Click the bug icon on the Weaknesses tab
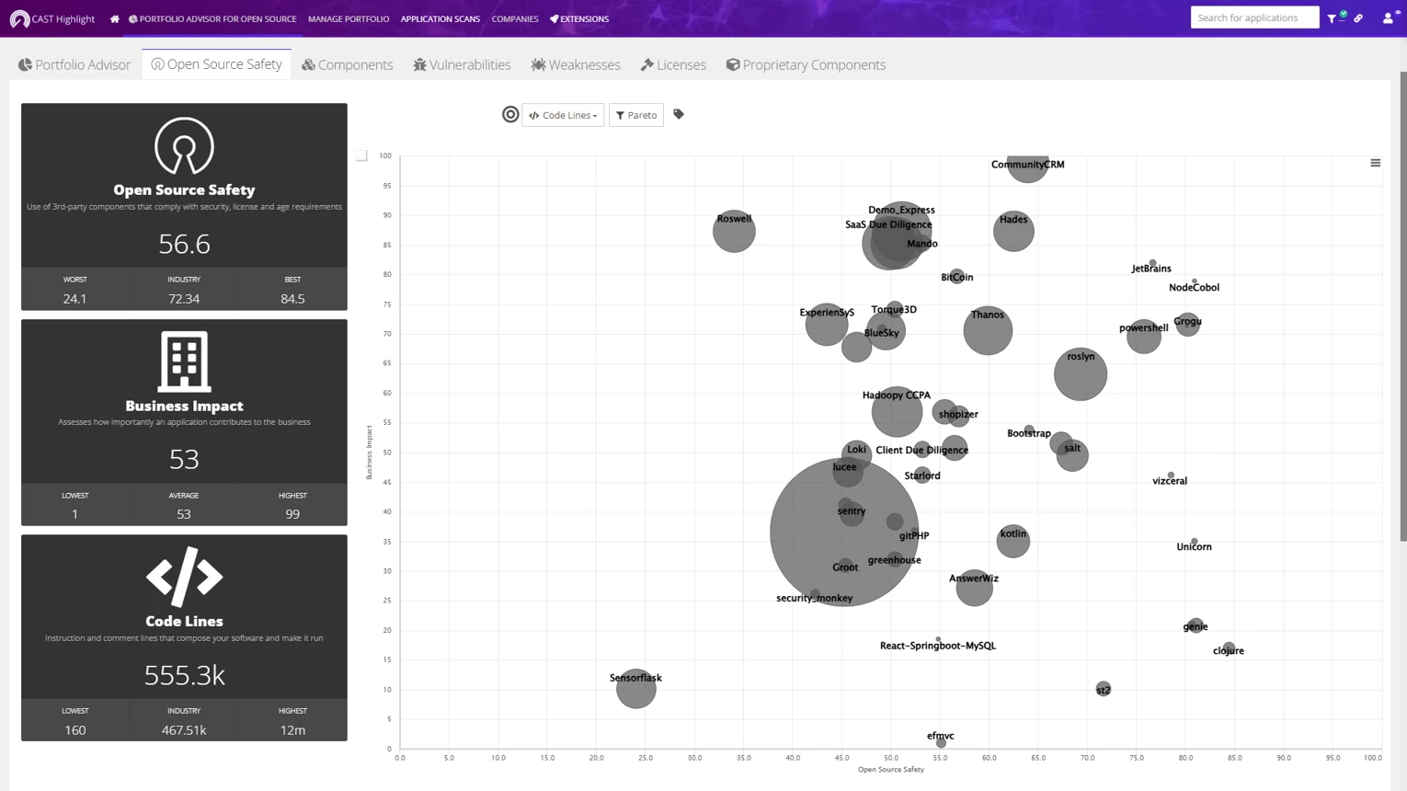This screenshot has width=1407, height=791. tap(537, 64)
